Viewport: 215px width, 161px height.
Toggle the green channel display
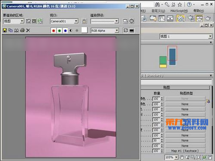click(x=60, y=30)
